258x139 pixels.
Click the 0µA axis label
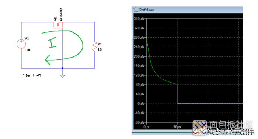[141, 104]
